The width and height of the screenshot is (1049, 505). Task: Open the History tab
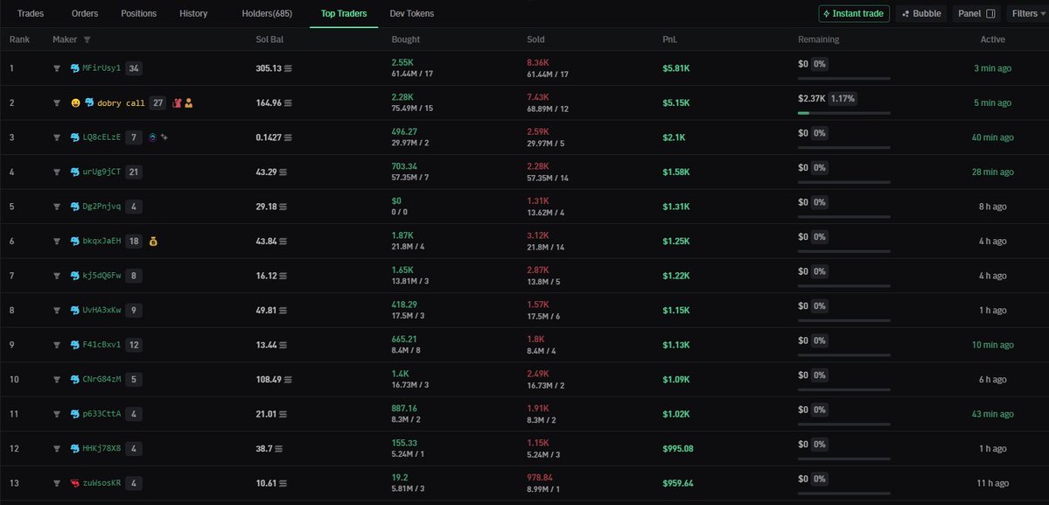pyautogui.click(x=193, y=13)
